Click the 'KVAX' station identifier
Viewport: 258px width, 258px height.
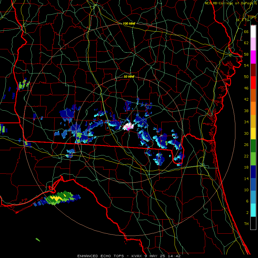click(x=137, y=256)
